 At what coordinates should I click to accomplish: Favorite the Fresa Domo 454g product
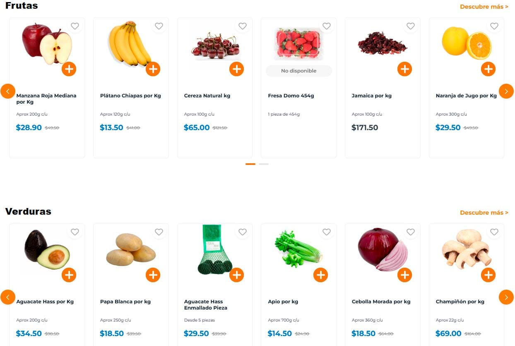(x=326, y=26)
